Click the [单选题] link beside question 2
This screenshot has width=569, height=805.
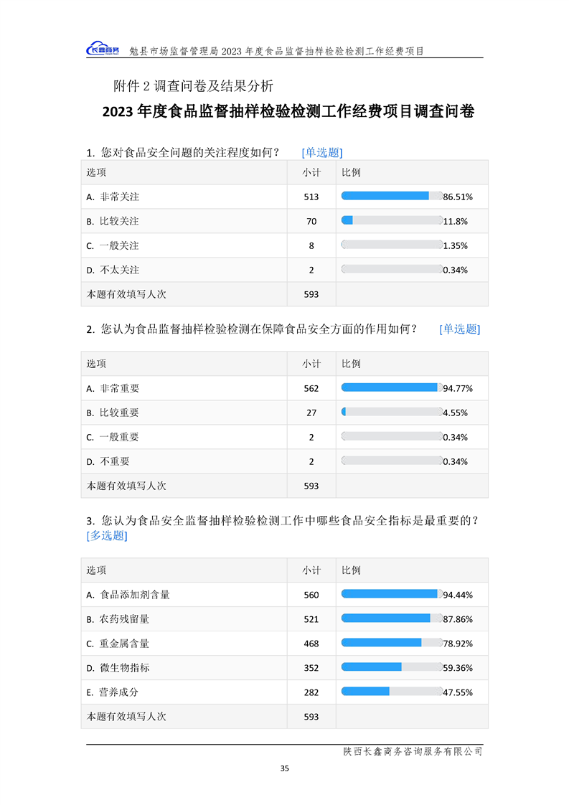pos(459,329)
